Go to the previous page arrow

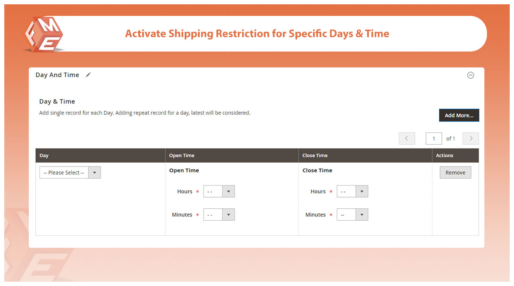407,138
